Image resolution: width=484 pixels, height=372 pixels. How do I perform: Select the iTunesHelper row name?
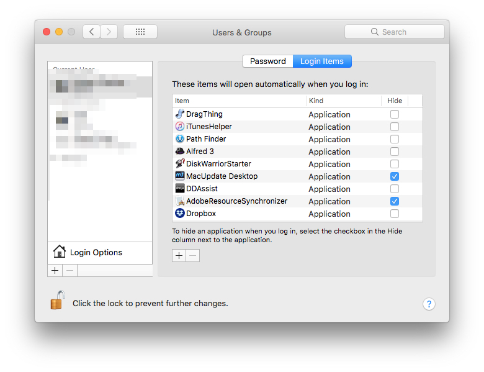208,127
